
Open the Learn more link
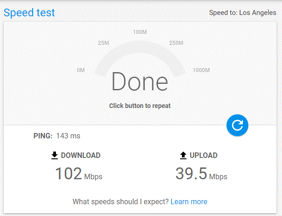point(189,201)
